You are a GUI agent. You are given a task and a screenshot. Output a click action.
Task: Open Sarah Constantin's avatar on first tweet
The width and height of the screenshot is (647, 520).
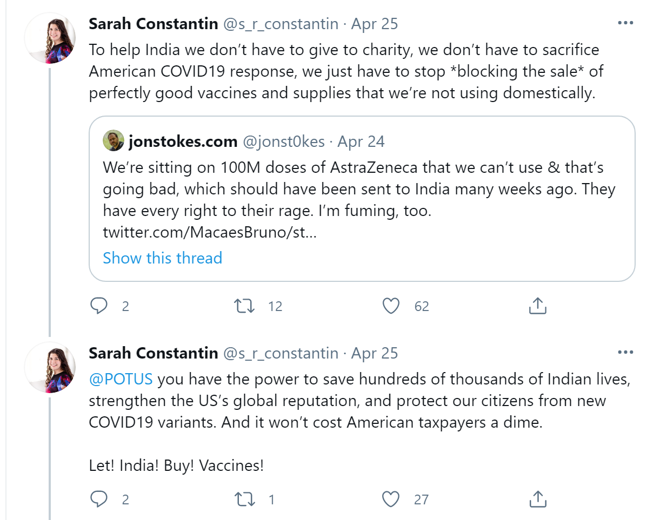tap(50, 38)
